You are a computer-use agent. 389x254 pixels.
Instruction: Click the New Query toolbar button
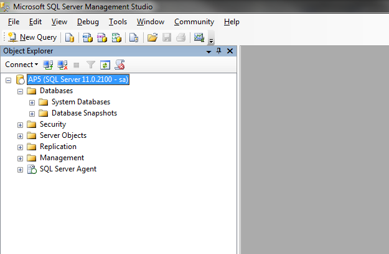pyautogui.click(x=32, y=37)
